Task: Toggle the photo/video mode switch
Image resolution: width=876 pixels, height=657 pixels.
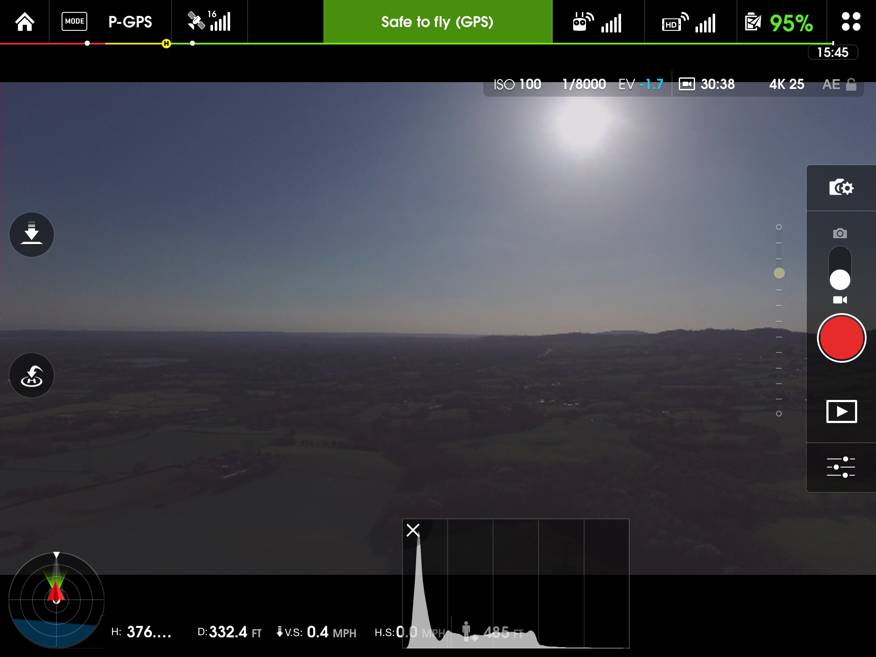Action: tap(840, 268)
